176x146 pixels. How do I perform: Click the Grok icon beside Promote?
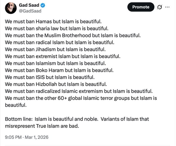pyautogui.click(x=160, y=7)
